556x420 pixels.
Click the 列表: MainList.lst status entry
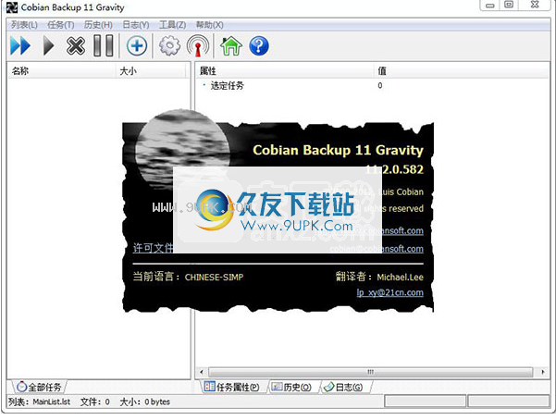[39, 401]
